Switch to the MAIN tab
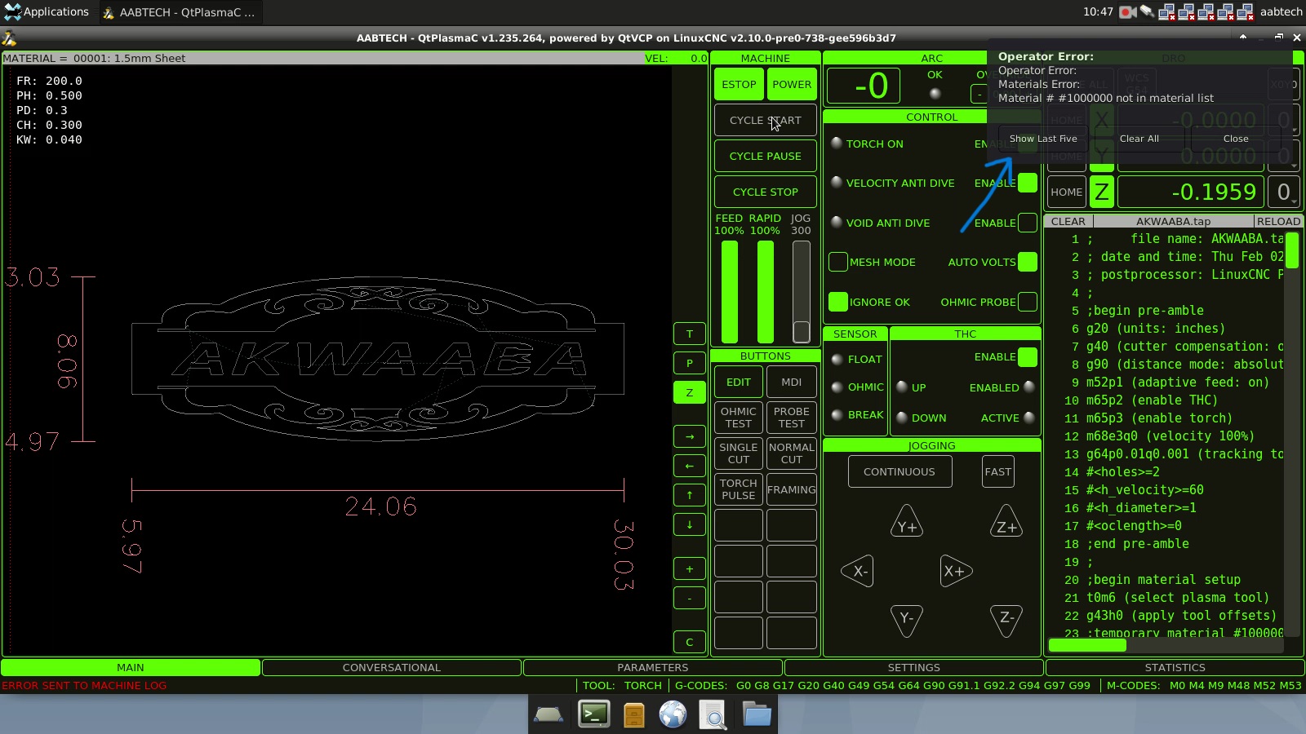The image size is (1306, 734). [x=131, y=667]
